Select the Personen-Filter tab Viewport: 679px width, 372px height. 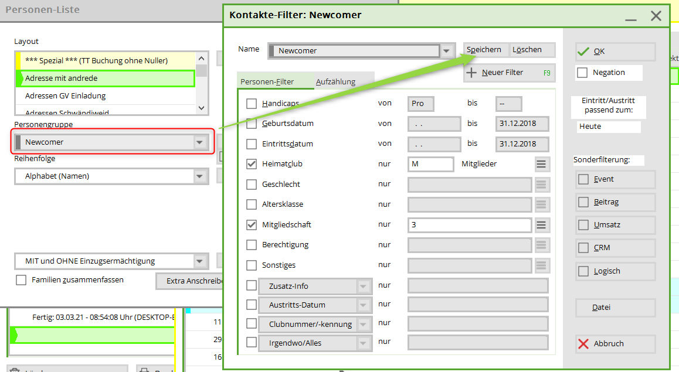[x=267, y=81]
